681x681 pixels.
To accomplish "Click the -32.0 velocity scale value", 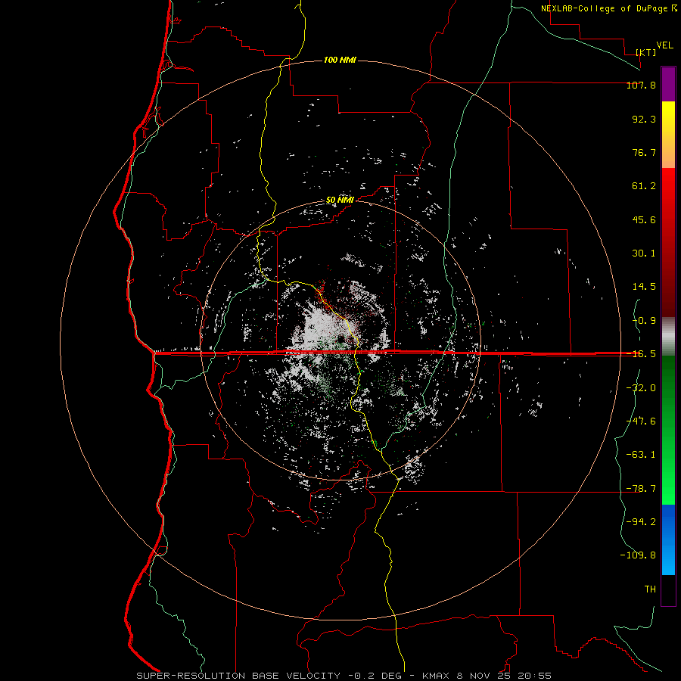I will pos(641,388).
